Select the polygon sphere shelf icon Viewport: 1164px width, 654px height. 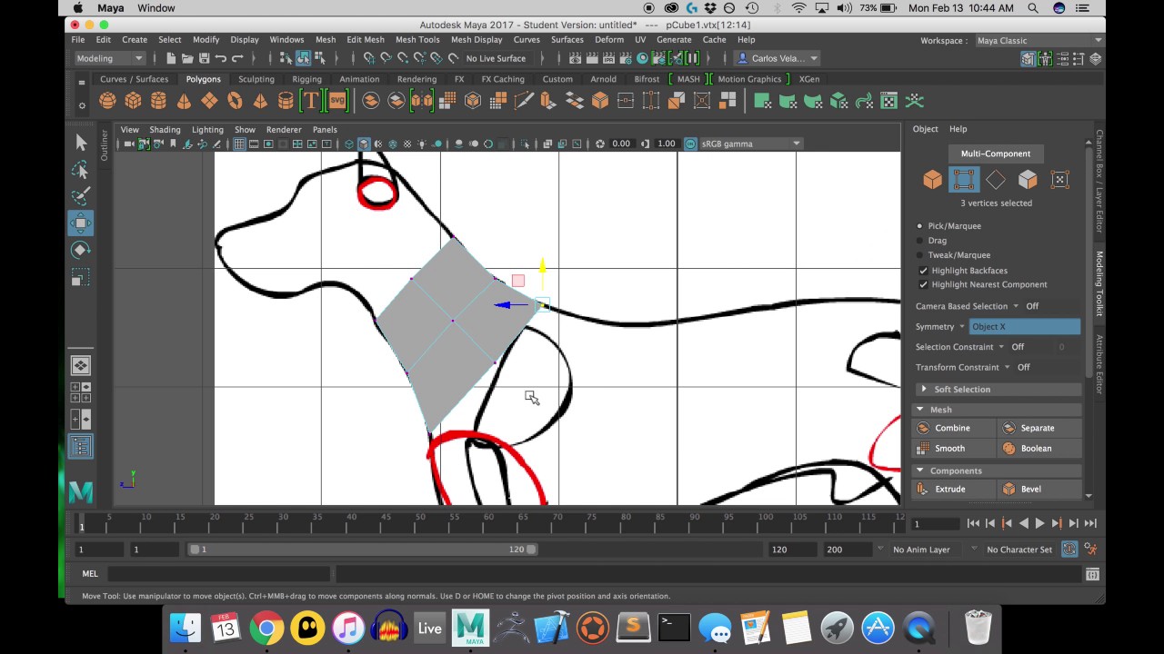107,101
